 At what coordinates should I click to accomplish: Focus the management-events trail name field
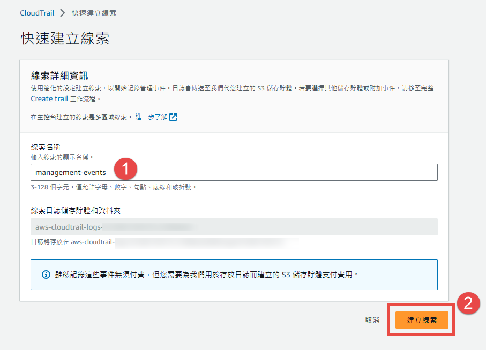pos(234,172)
